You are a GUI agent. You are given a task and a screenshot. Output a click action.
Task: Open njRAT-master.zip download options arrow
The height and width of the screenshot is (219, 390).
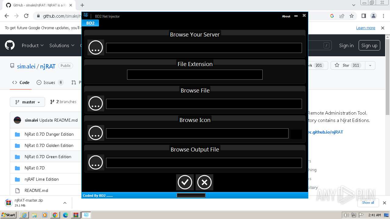(65, 203)
